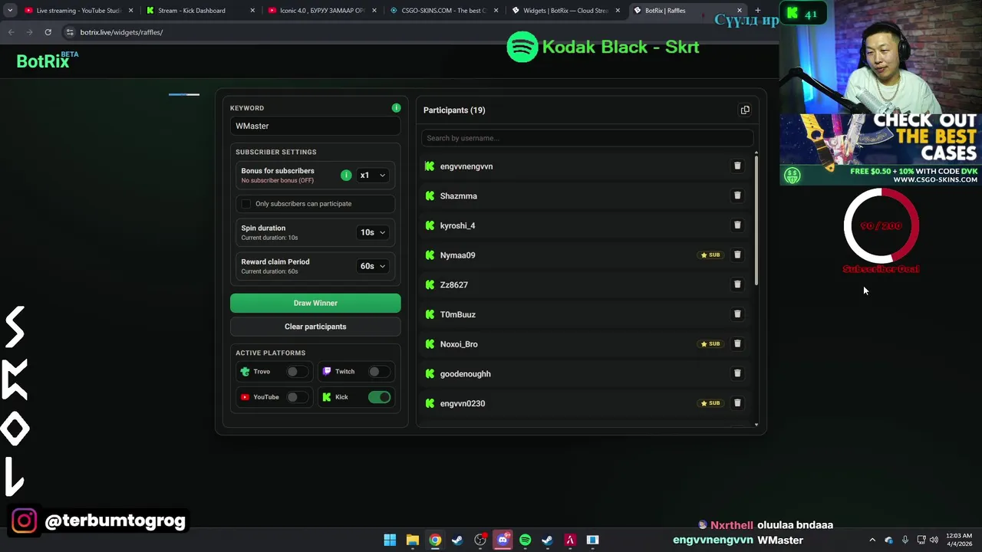This screenshot has height=552, width=982.
Task: Open File Explorer from taskbar
Action: click(412, 540)
